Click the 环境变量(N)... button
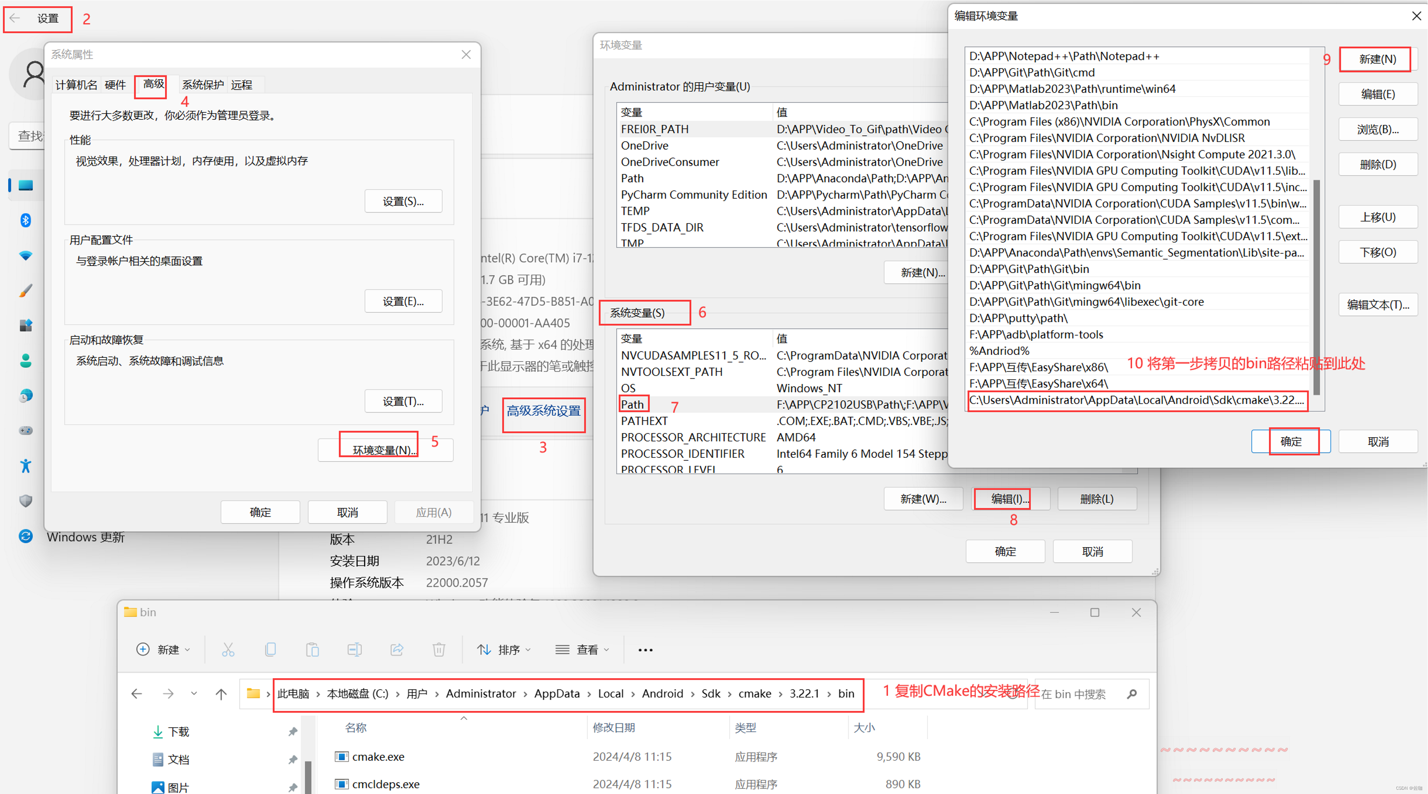The image size is (1428, 794). click(384, 450)
